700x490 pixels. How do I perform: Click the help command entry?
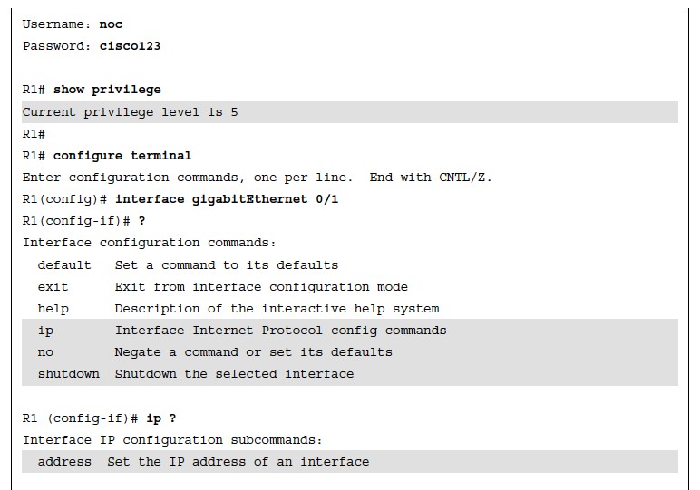[x=53, y=309]
